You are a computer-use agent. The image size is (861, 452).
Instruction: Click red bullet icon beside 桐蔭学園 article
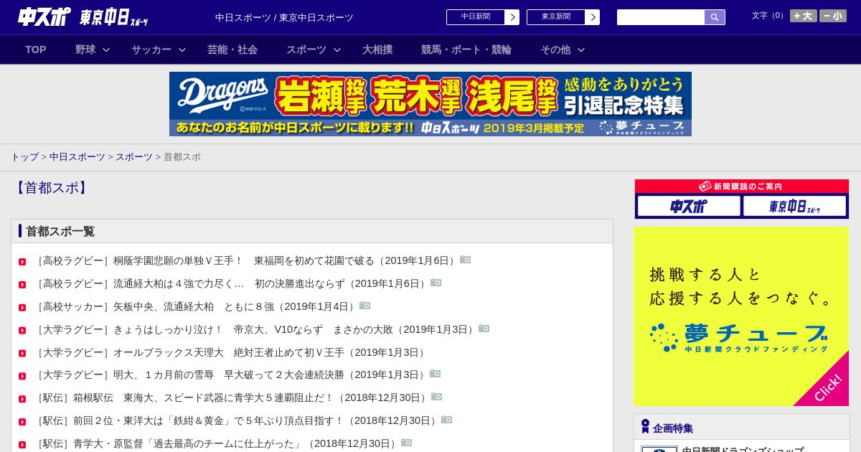[22, 262]
